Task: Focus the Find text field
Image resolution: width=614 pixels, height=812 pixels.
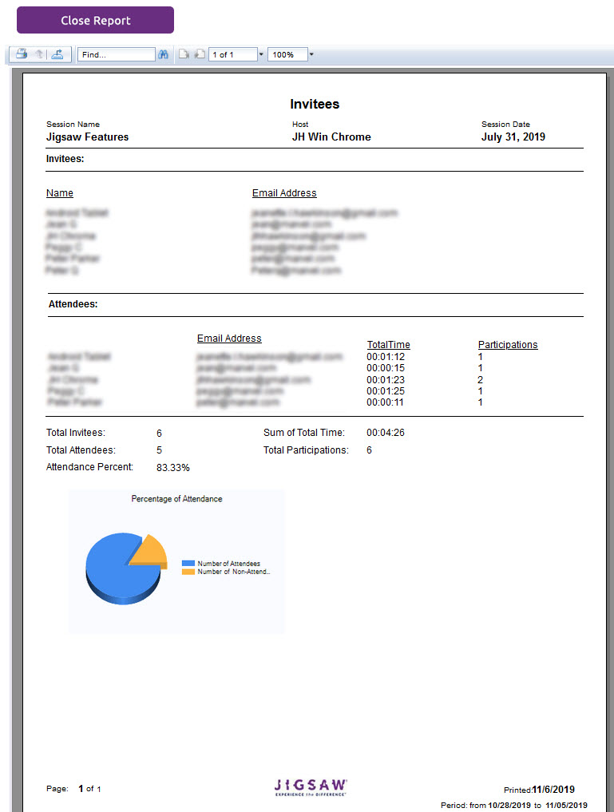Action: pos(116,54)
